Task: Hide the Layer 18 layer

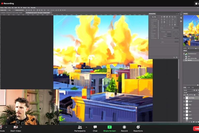Action: click(184, 101)
